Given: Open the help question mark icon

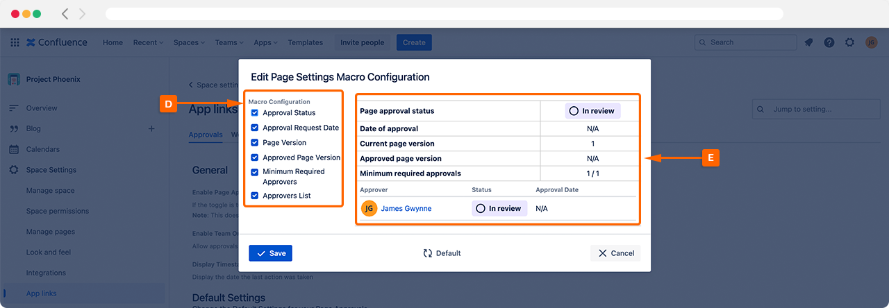Looking at the screenshot, I should point(829,42).
